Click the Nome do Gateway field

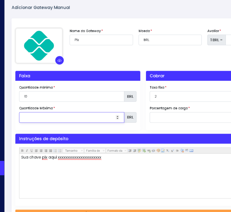tap(101, 40)
